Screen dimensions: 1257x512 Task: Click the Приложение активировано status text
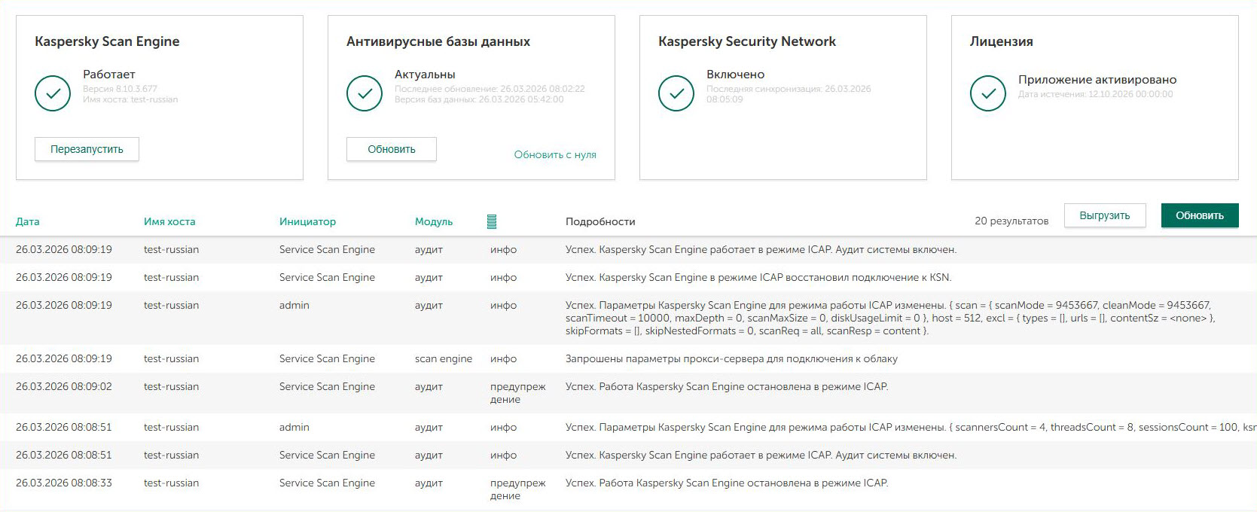tap(1097, 79)
